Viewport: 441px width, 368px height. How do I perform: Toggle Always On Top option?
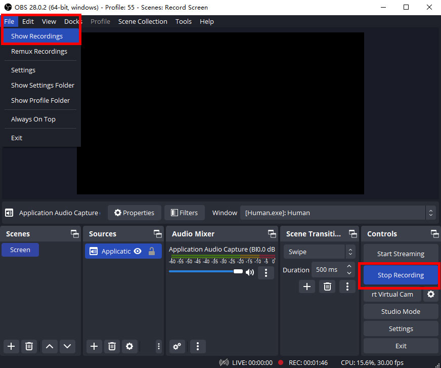tap(33, 119)
